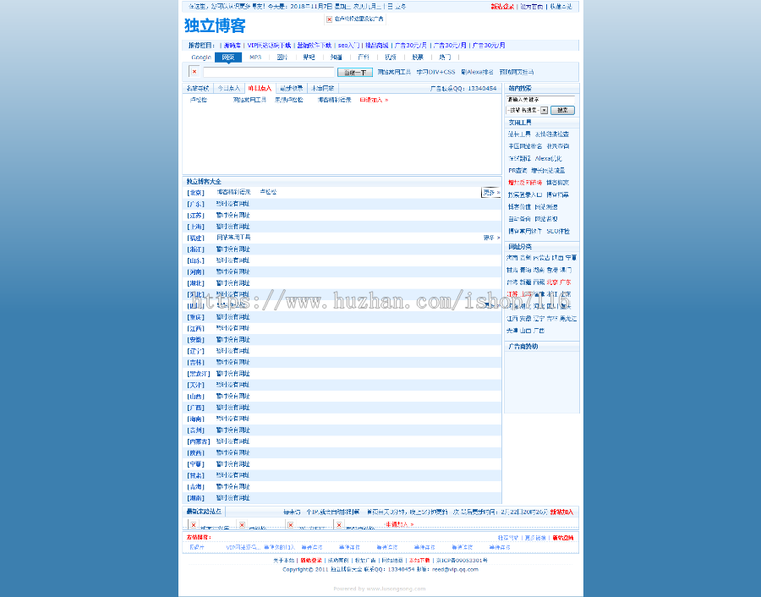Screen dimensions: 761x597
Task: Open the 关于本站 footer link
Action: [x=283, y=560]
